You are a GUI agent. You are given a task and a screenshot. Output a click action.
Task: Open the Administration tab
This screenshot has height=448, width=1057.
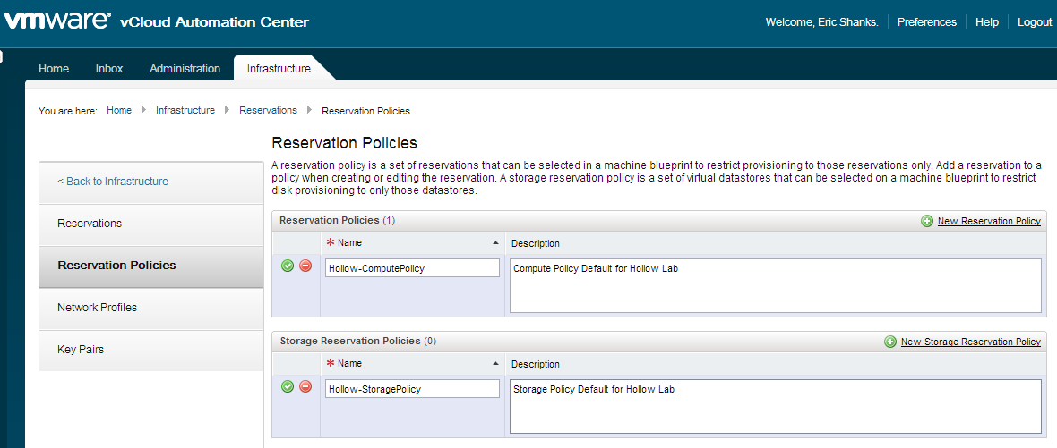[x=185, y=69]
